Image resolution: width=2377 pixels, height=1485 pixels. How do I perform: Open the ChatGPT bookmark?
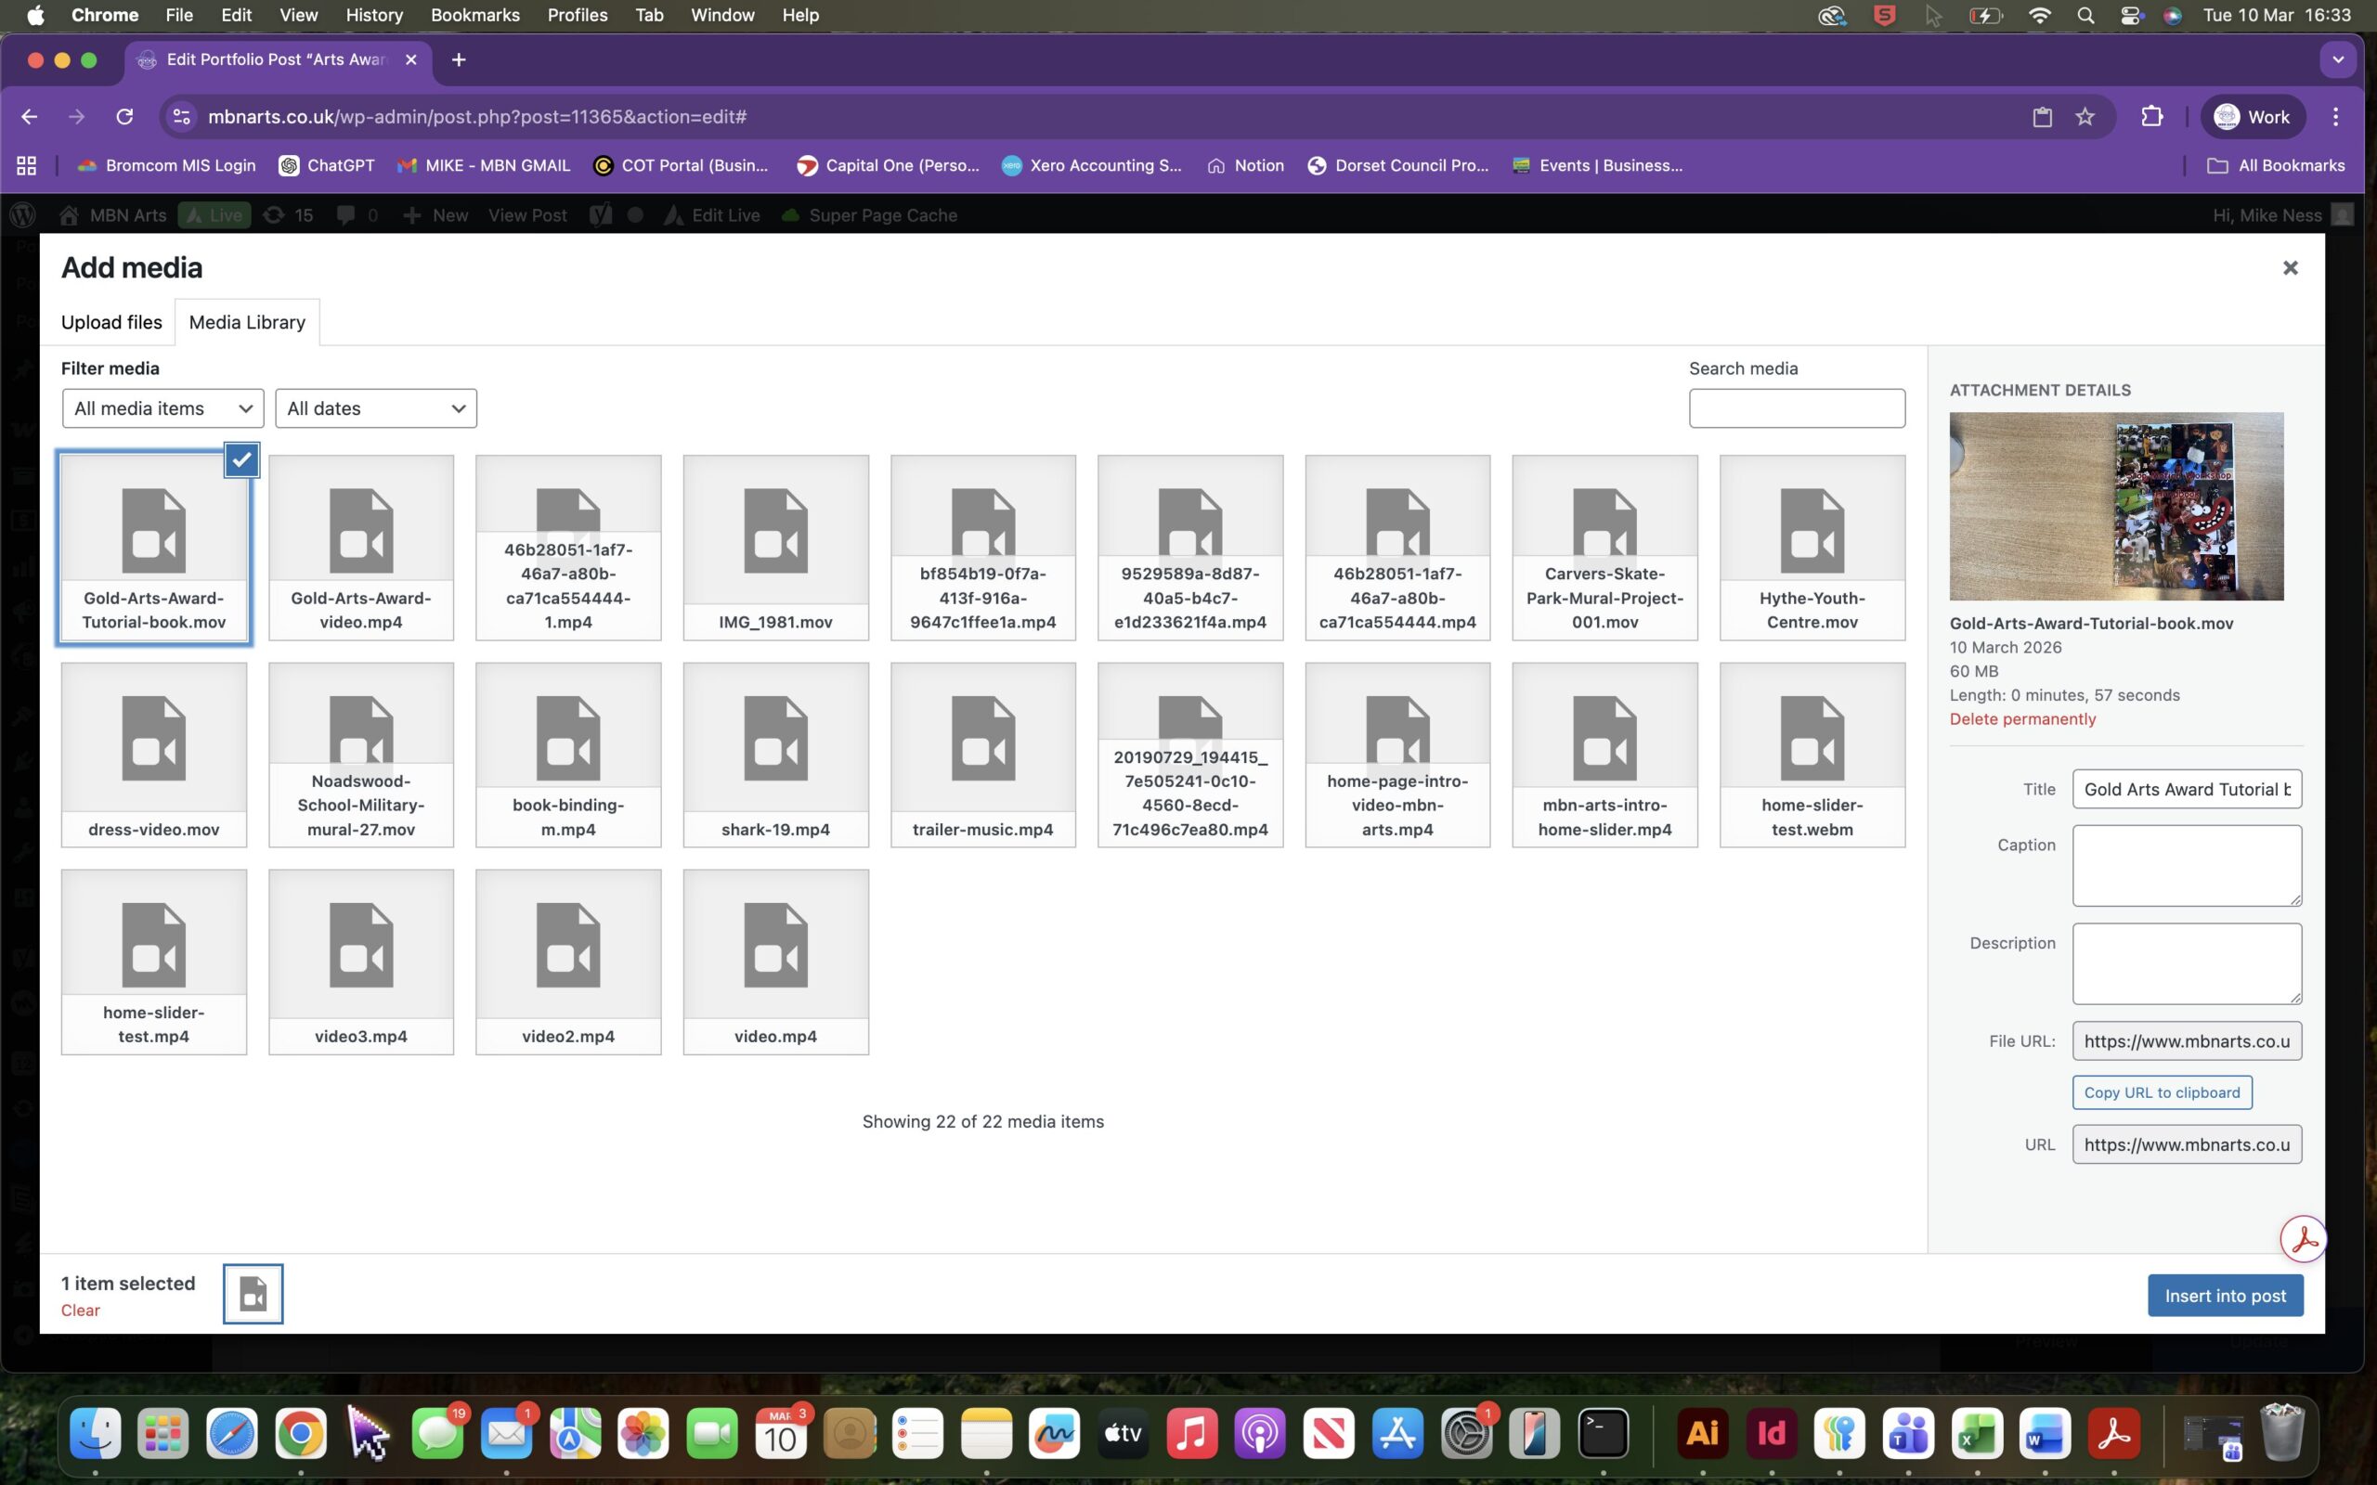pos(327,165)
